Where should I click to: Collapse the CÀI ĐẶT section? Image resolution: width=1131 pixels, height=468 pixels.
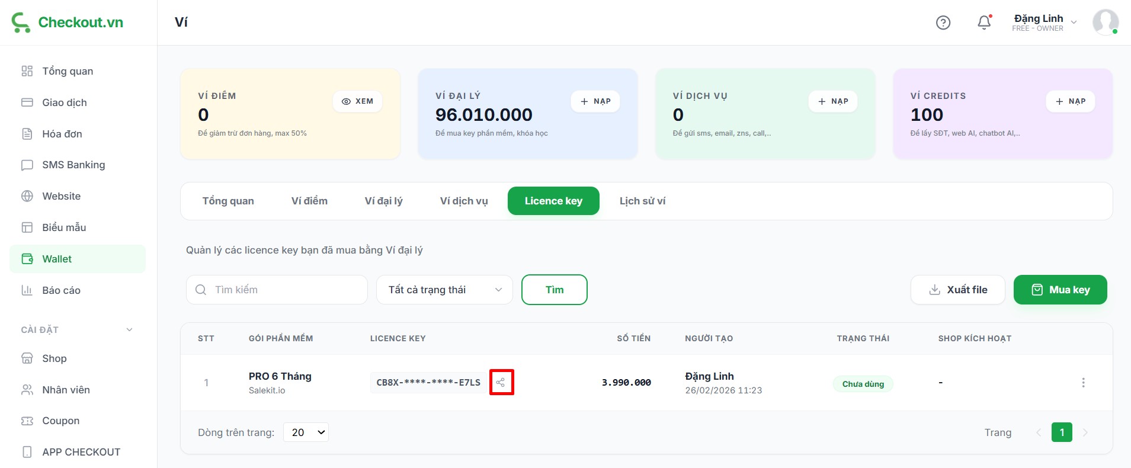[x=129, y=330]
